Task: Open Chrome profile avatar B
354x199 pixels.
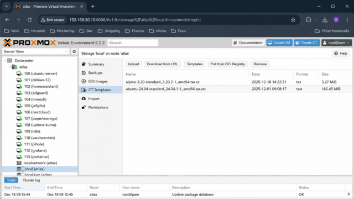Action: [x=336, y=20]
